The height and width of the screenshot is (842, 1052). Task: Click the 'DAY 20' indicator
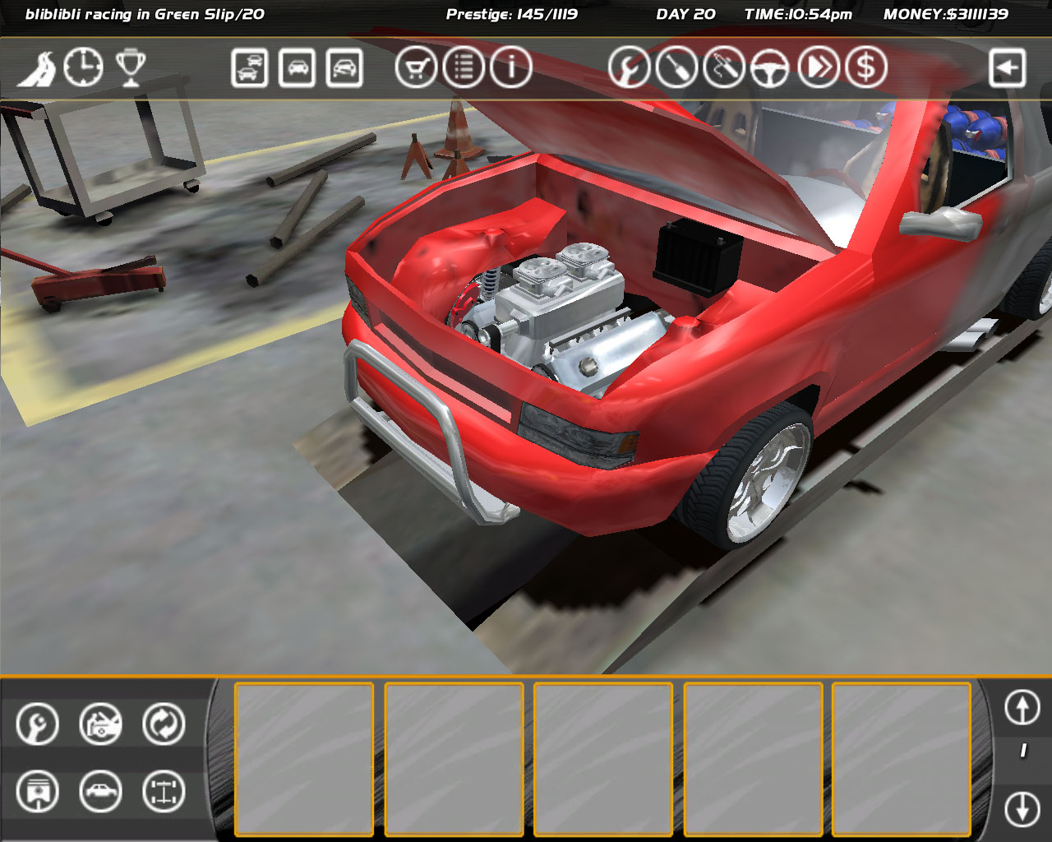[685, 14]
